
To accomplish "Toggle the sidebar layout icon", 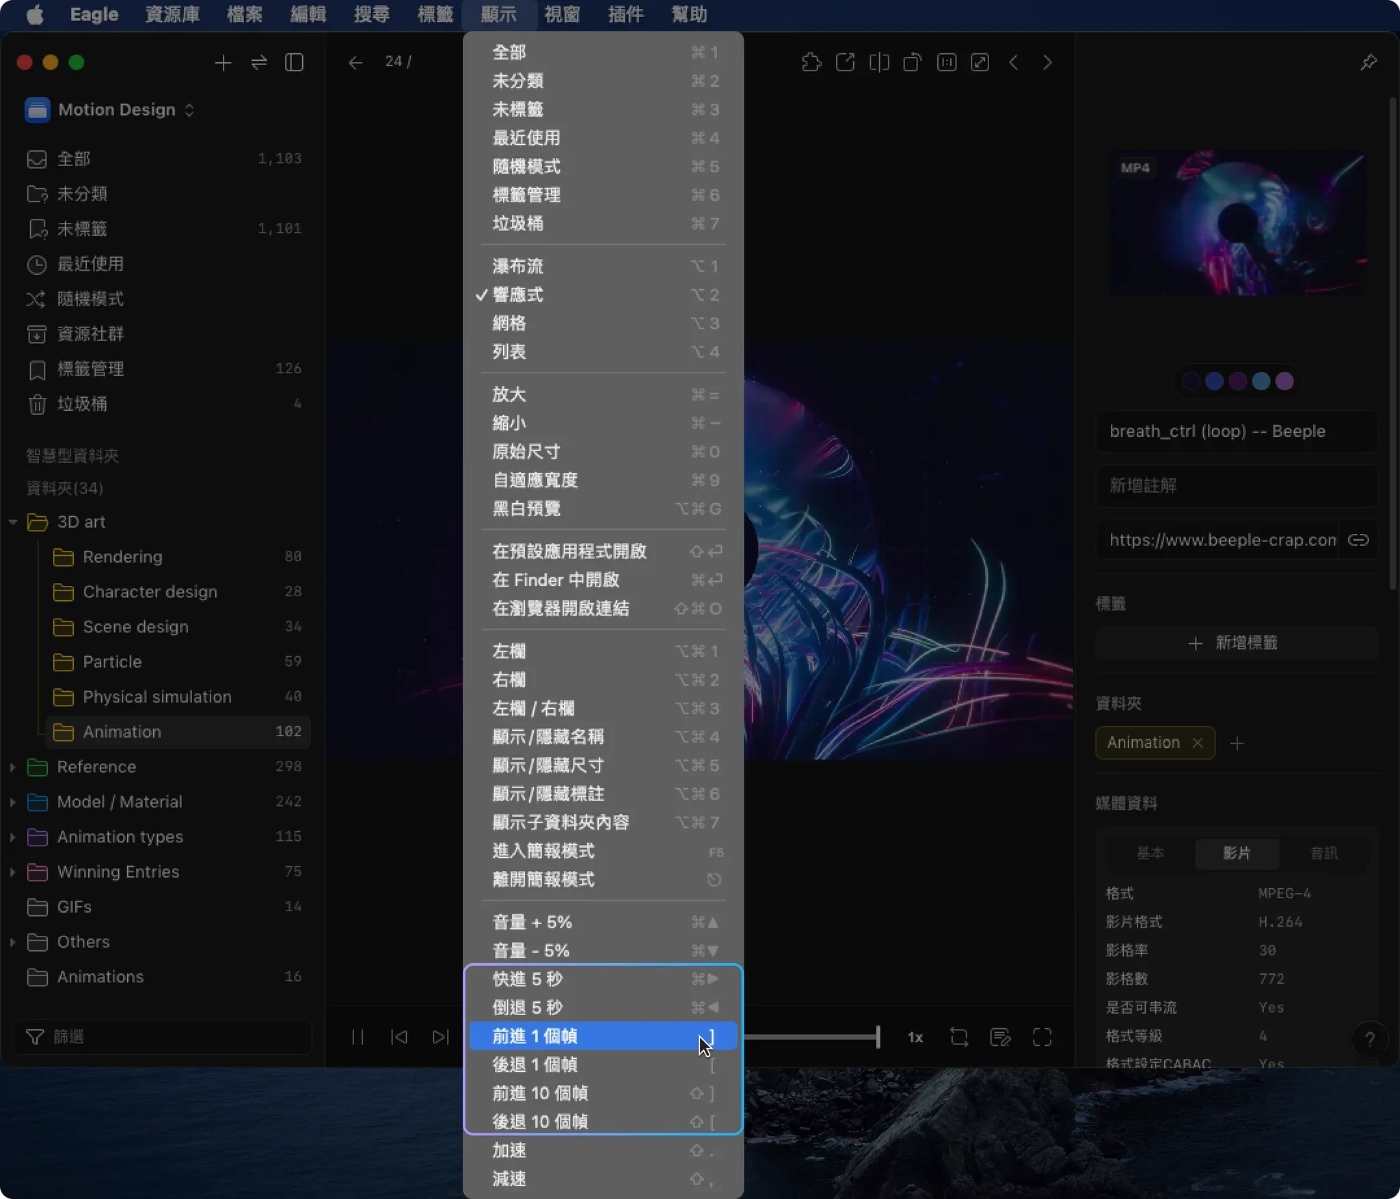I will click(295, 63).
